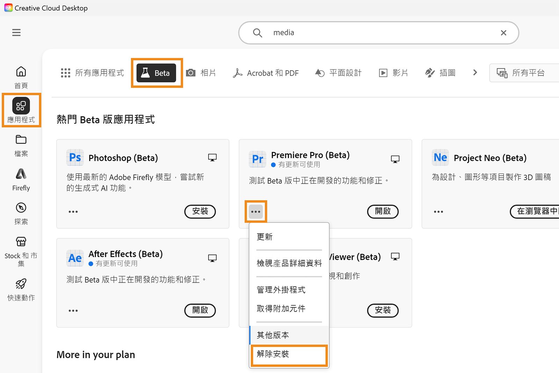Choose 其他版本 from menu
559x373 pixels.
pos(289,335)
